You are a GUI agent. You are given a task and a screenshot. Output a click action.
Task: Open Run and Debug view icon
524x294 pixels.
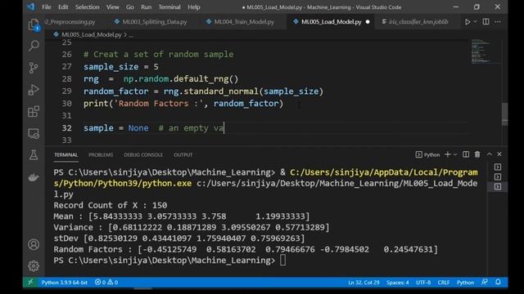point(34,90)
